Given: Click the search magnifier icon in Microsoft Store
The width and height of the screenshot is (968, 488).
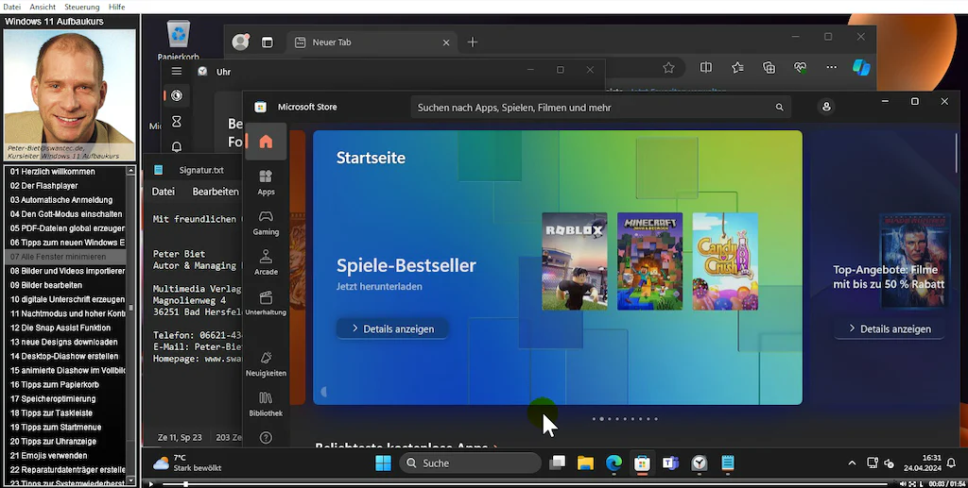Looking at the screenshot, I should pos(779,108).
